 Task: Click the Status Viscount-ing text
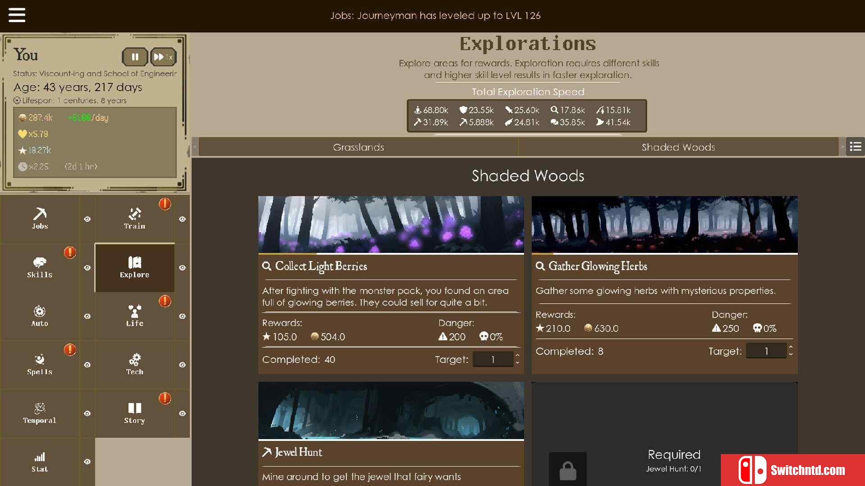click(95, 73)
